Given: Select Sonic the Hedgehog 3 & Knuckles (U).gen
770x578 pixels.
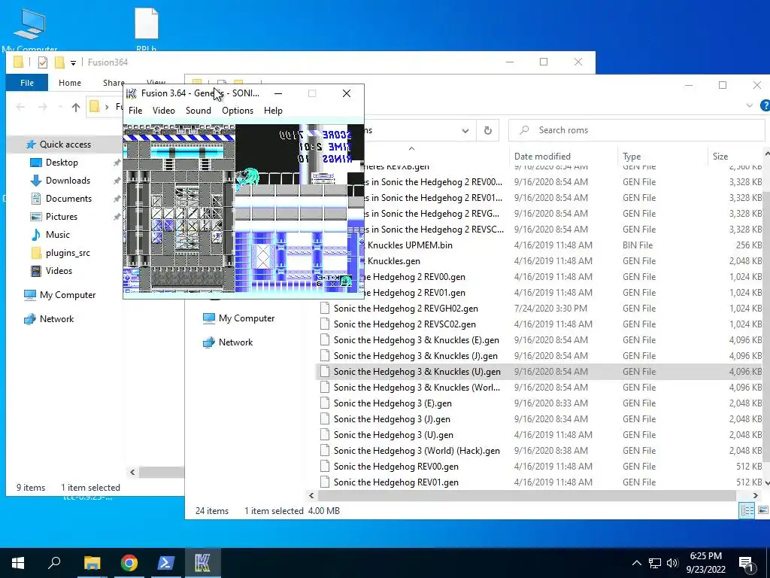Looking at the screenshot, I should (x=417, y=372).
